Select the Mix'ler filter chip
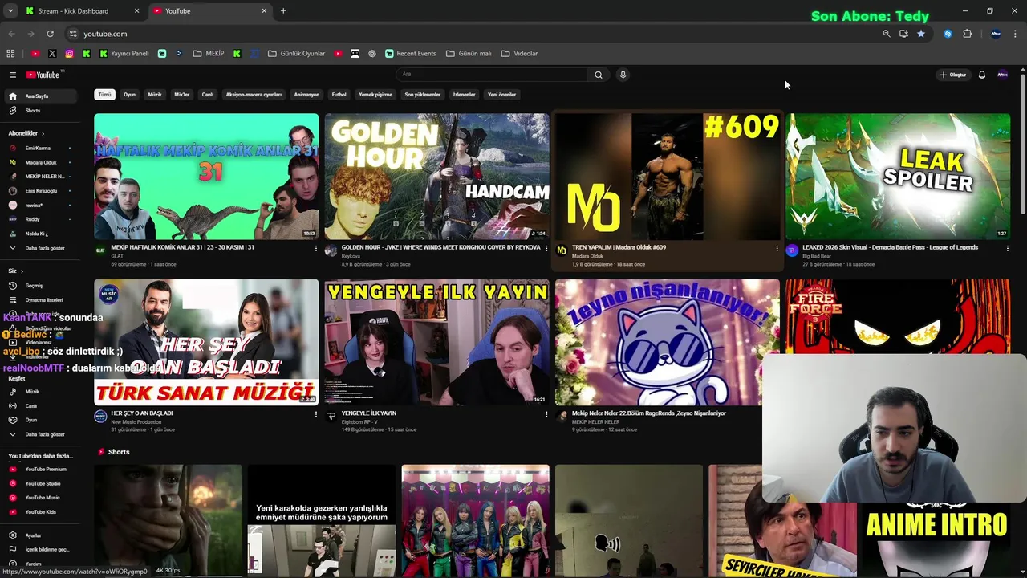 182,95
